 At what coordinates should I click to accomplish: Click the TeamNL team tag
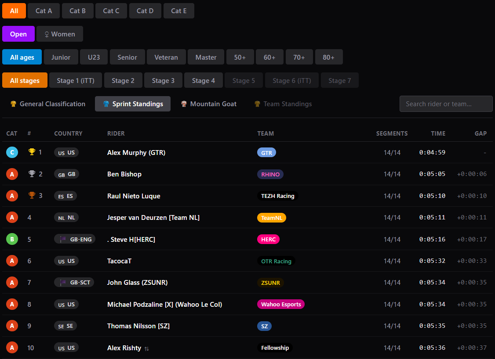coord(272,218)
